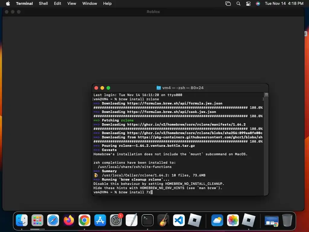
Task: Open the Window menu
Action: tap(90, 4)
